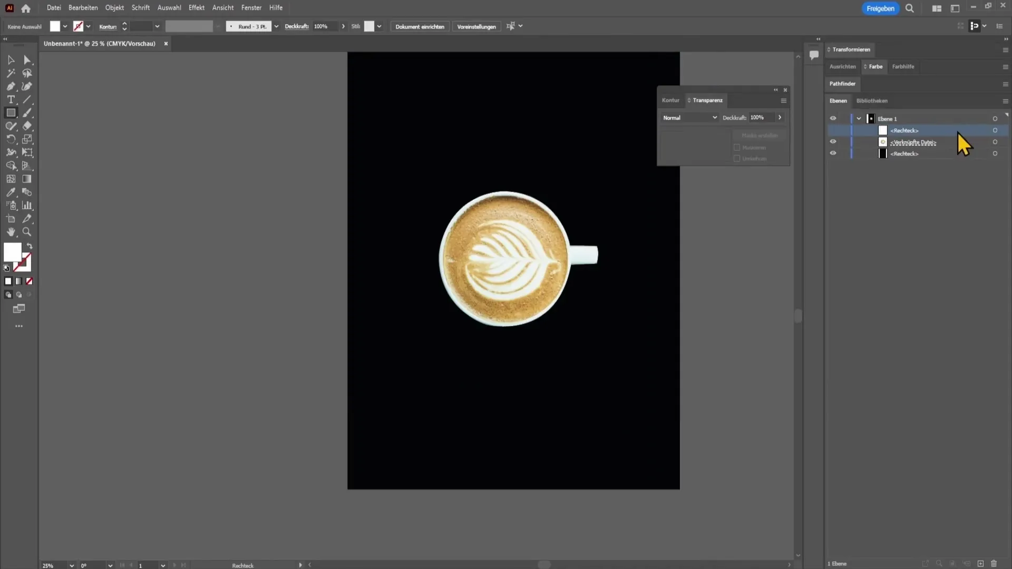Select the Type tool

coord(11,100)
